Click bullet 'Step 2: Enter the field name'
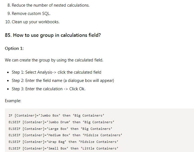The width and height of the screenshot is (194, 152). click(x=63, y=81)
